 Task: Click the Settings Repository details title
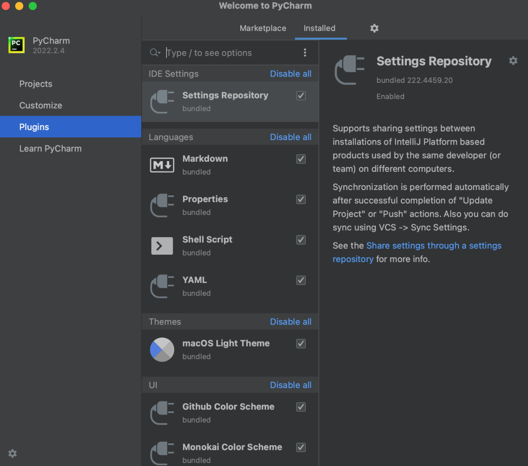pyautogui.click(x=434, y=61)
